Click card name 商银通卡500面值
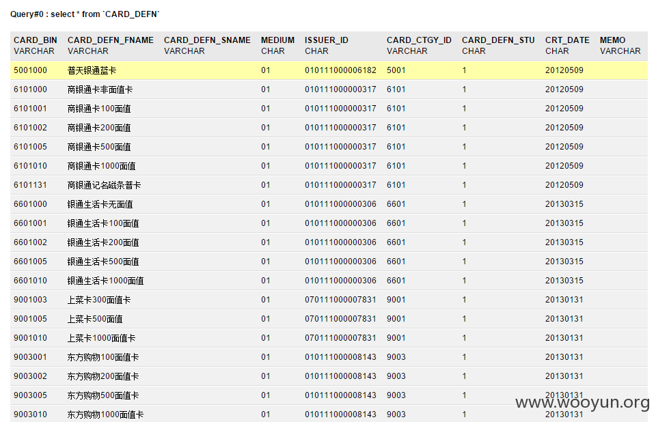The height and width of the screenshot is (422, 656). pos(99,147)
